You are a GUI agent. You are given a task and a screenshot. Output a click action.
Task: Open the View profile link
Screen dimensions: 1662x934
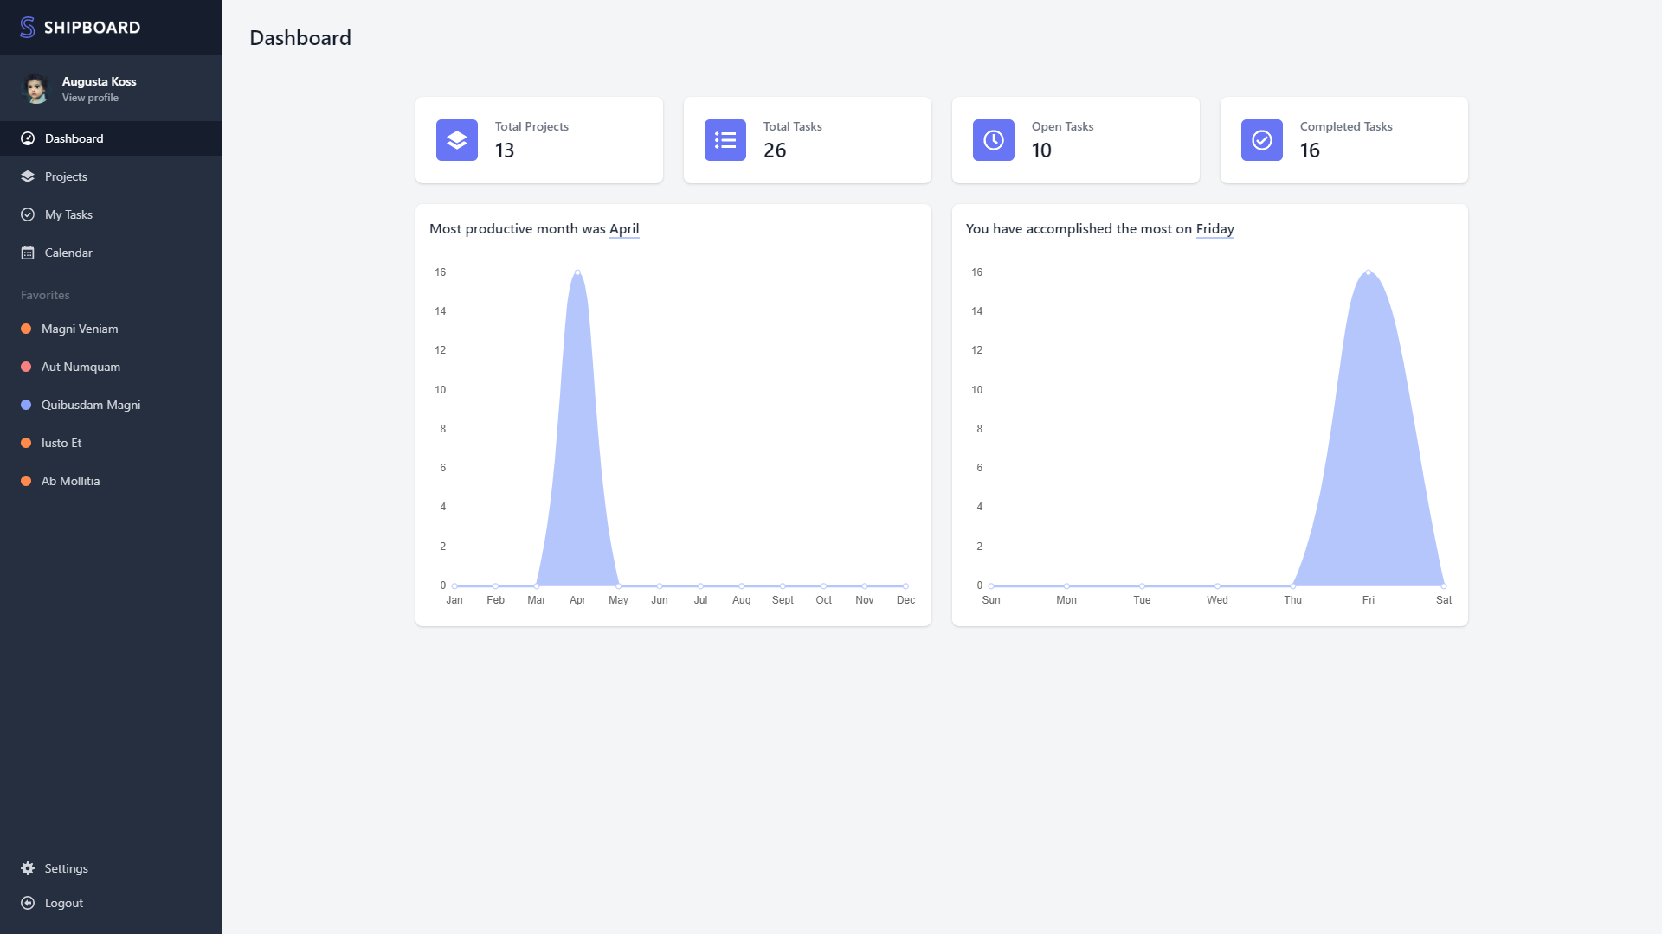coord(90,98)
